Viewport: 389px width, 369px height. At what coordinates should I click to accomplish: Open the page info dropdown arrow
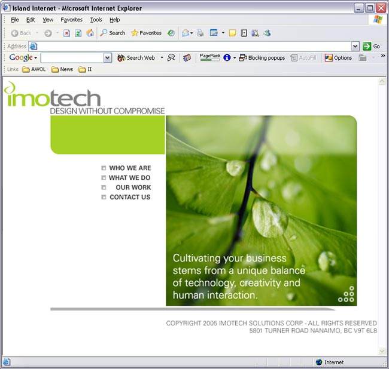(235, 58)
